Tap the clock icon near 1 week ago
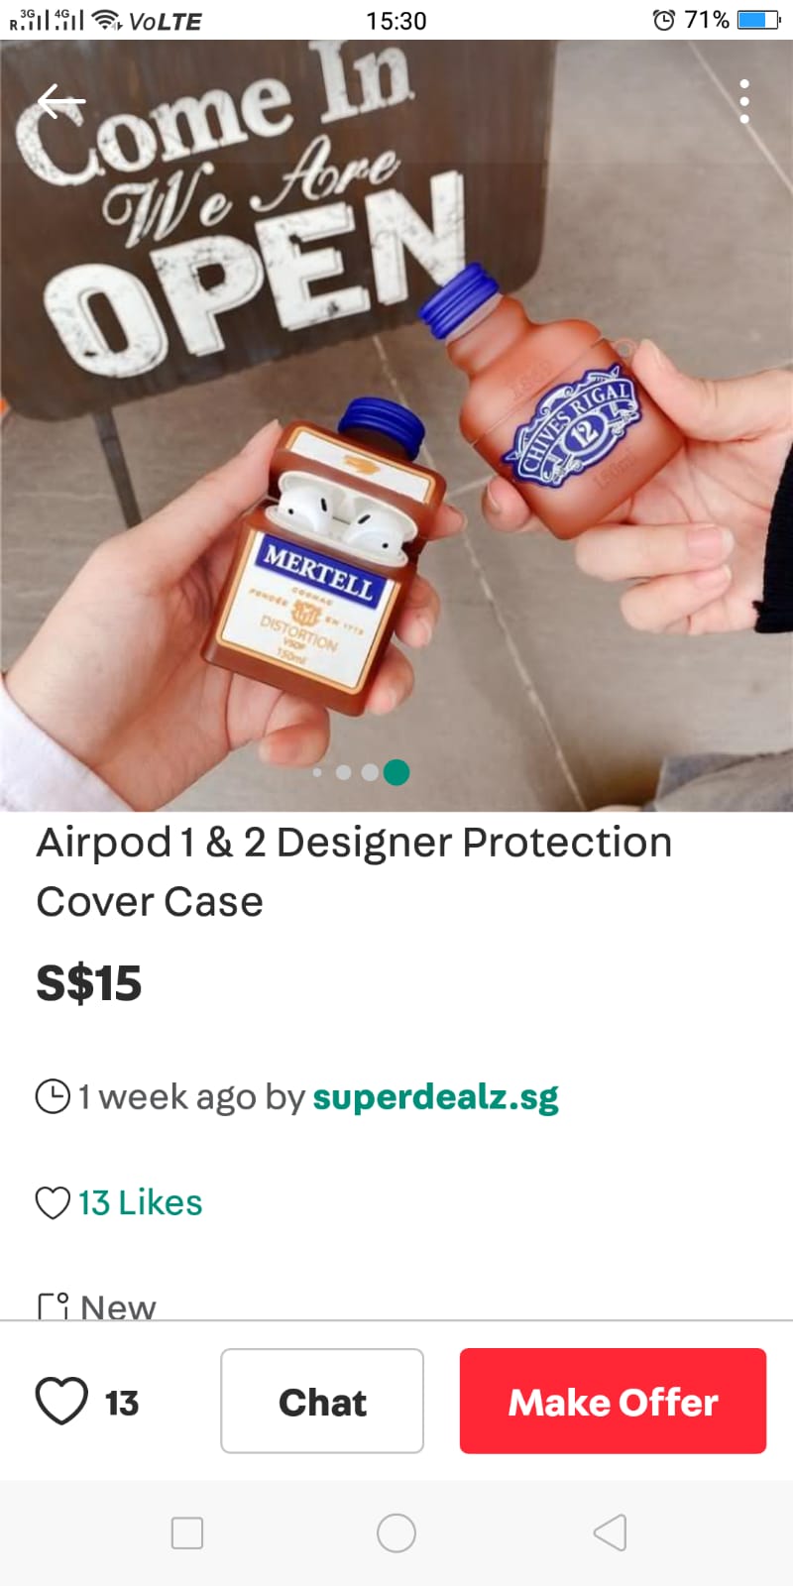 pyautogui.click(x=53, y=1096)
